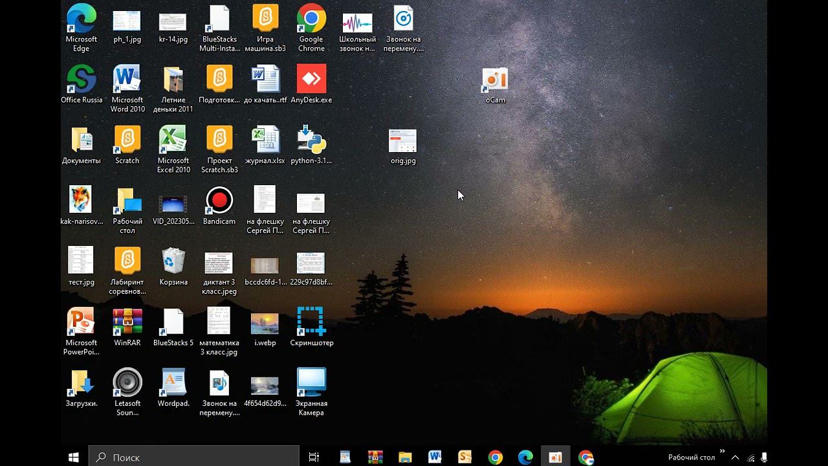This screenshot has height=466, width=828.
Task: Select the до качать.rtf document
Action: click(265, 85)
